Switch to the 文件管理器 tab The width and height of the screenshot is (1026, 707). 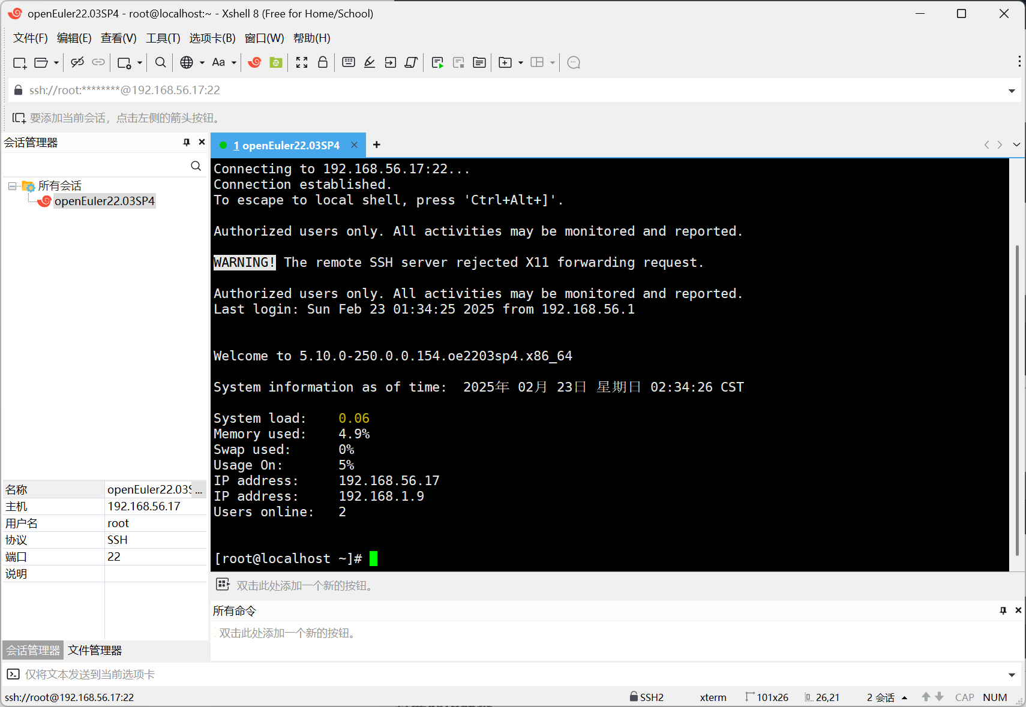[x=95, y=650]
